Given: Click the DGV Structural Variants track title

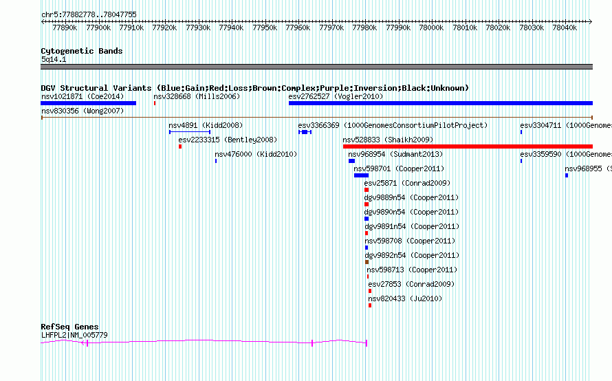Looking at the screenshot, I should [254, 88].
